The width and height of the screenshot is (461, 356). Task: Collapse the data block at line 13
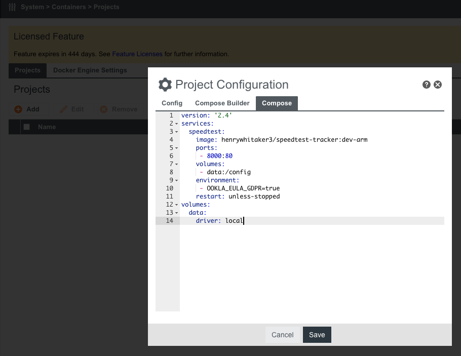(x=176, y=213)
